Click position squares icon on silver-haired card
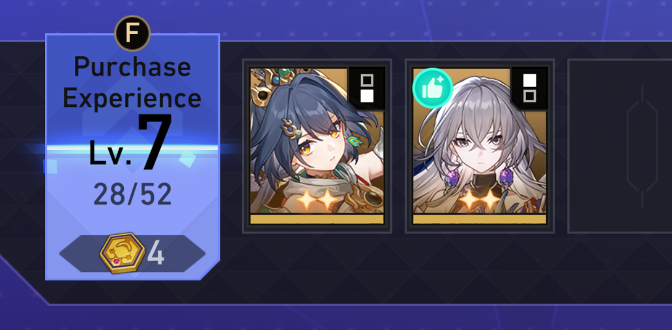Viewport: 672px width, 330px height. [x=530, y=88]
